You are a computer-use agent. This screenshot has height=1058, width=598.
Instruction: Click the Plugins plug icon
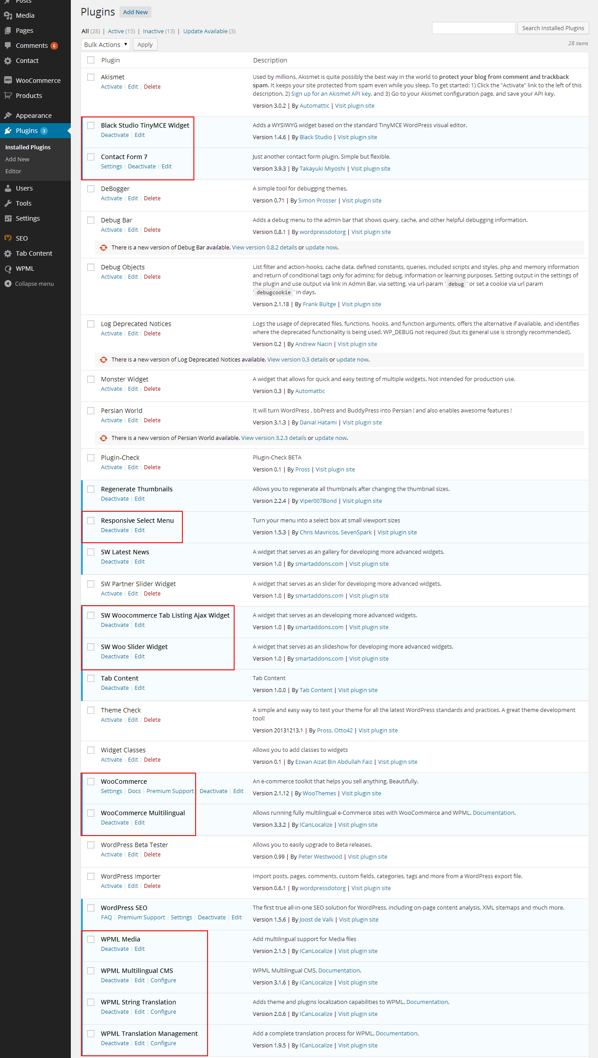8,131
